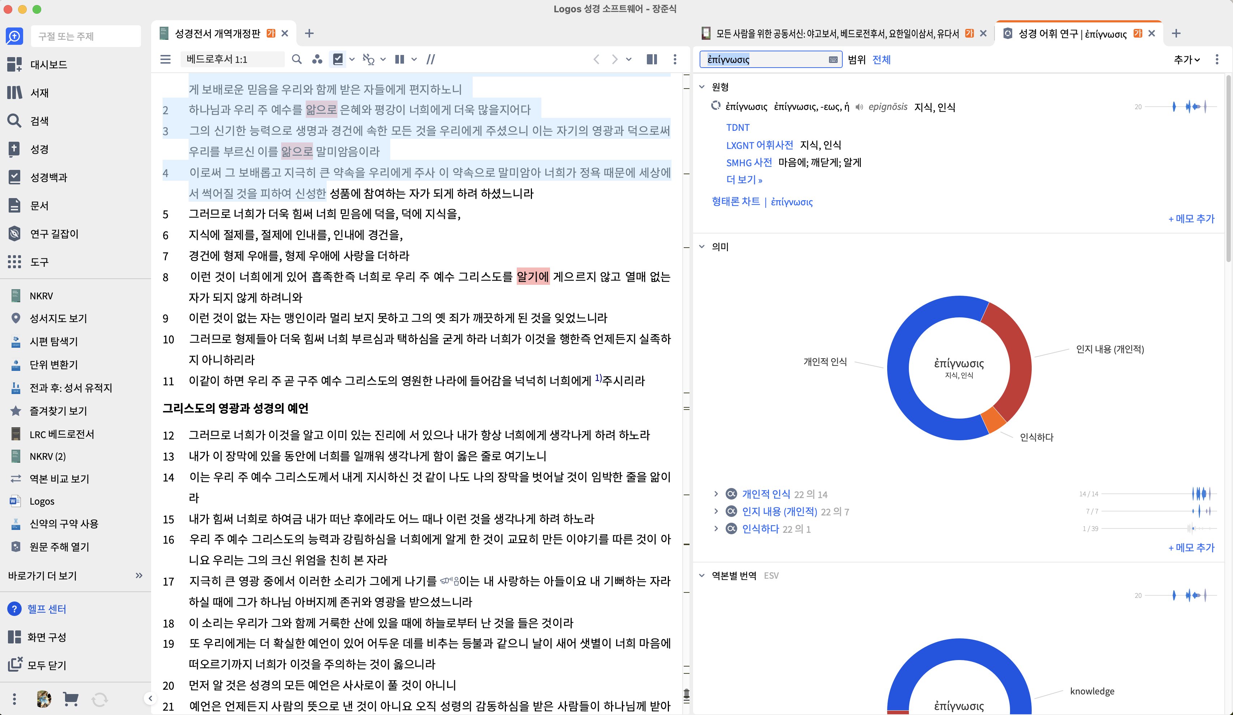Expand the 인식하다 sense row
1233x715 pixels.
[716, 528]
